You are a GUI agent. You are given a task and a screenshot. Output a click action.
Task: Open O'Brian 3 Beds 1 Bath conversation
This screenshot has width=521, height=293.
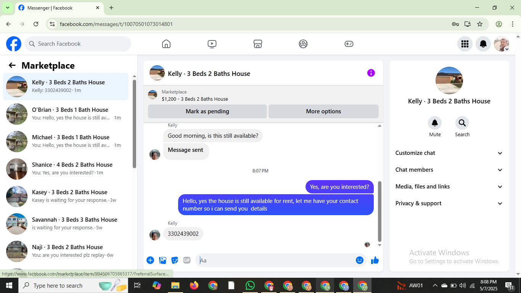tap(66, 114)
